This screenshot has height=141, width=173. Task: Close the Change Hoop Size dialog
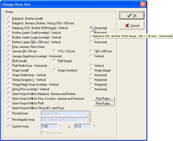point(143,4)
